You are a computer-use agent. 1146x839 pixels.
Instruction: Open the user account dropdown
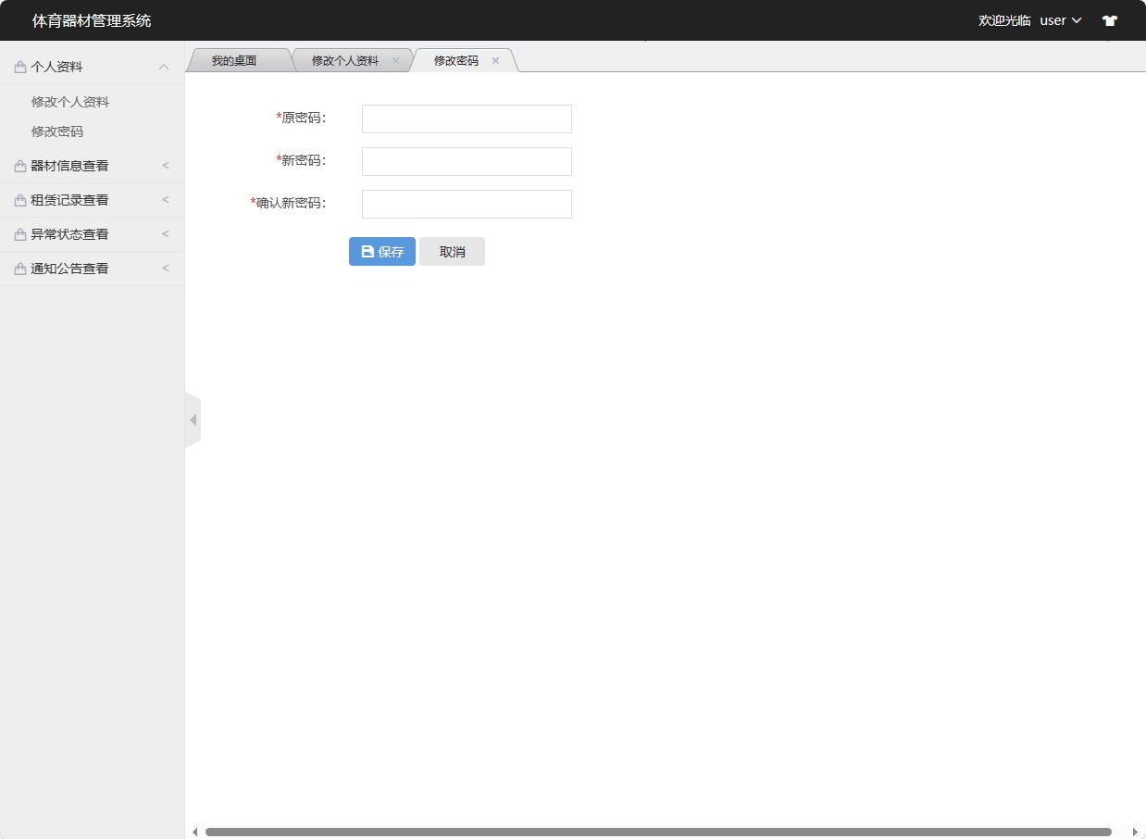(1059, 19)
